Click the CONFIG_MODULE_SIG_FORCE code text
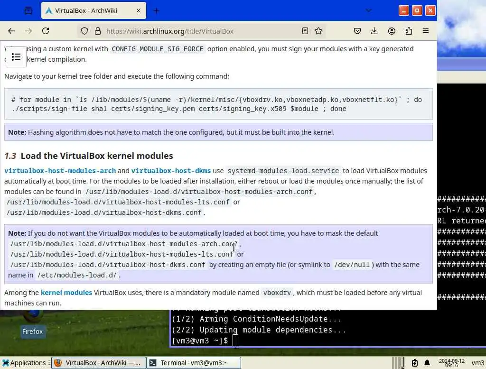486x369 pixels. coord(158,49)
